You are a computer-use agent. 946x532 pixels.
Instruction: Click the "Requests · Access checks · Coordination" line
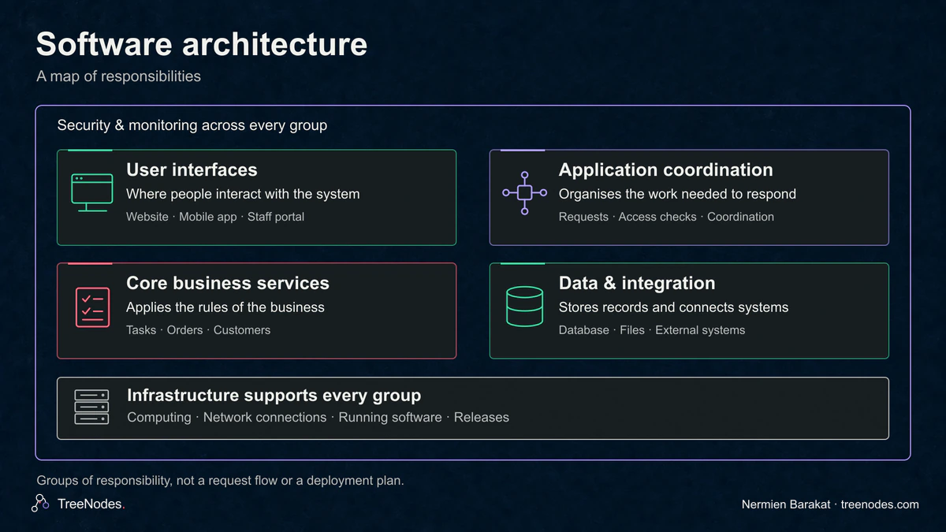666,217
